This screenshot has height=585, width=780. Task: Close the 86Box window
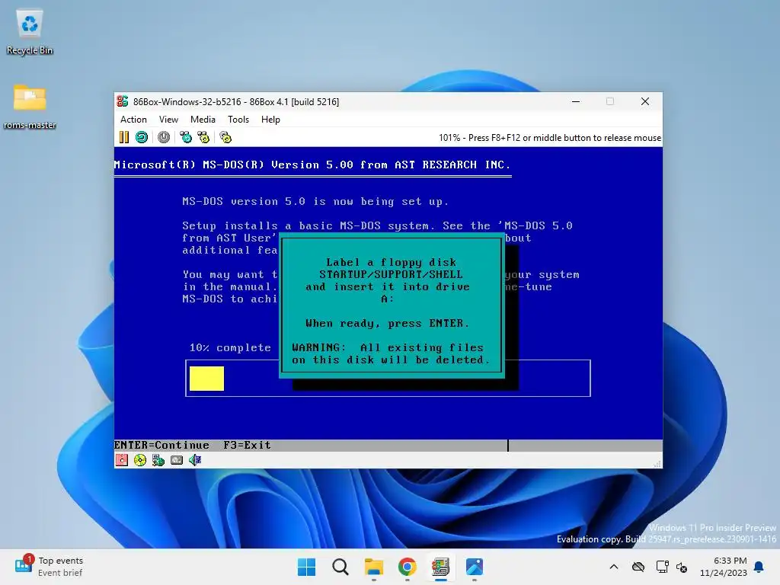(645, 101)
